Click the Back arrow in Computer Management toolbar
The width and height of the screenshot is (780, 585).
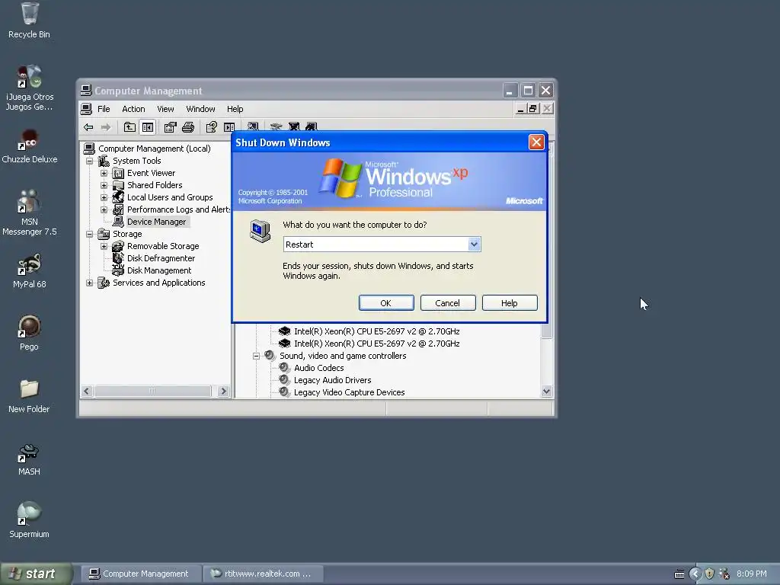[x=88, y=127]
